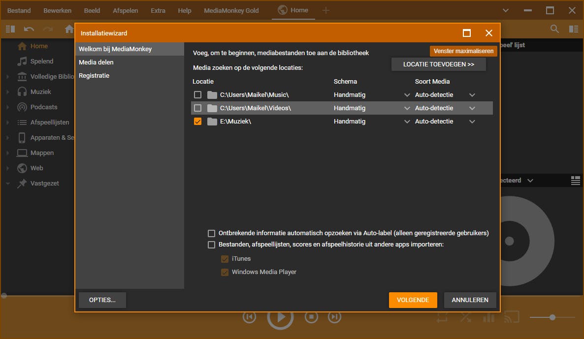Open MediaMonkey Gold menu

[231, 10]
